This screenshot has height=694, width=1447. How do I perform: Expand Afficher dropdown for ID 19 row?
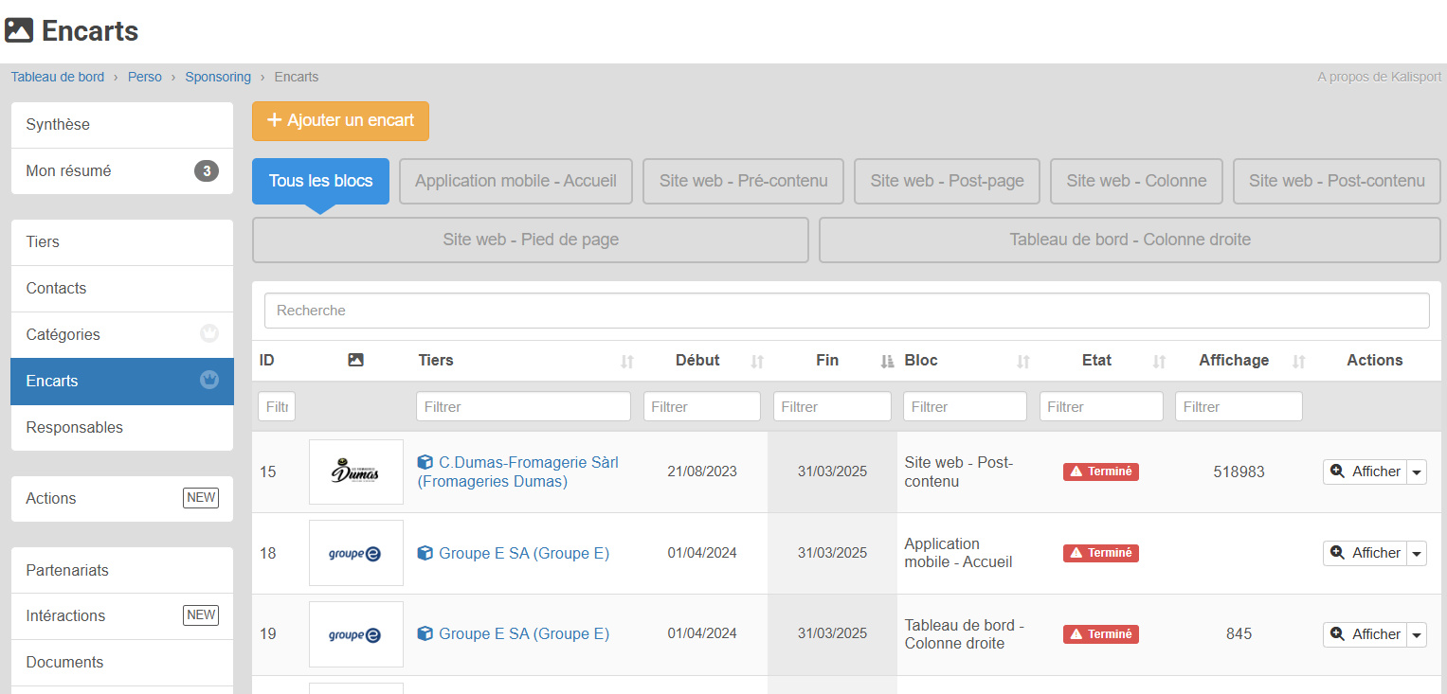click(1417, 634)
